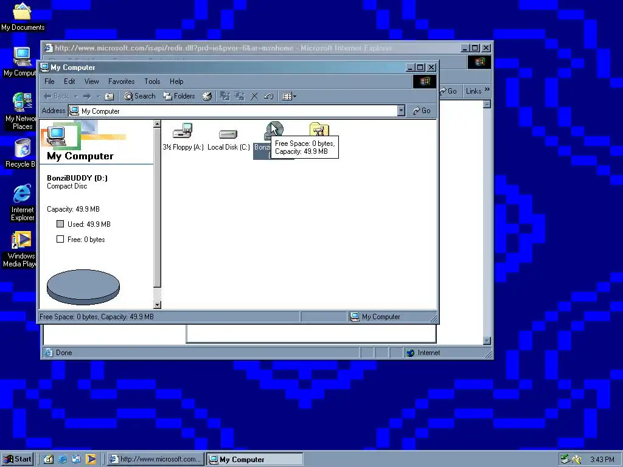This screenshot has width=623, height=467.
Task: Open the Tools menu
Action: pyautogui.click(x=152, y=81)
